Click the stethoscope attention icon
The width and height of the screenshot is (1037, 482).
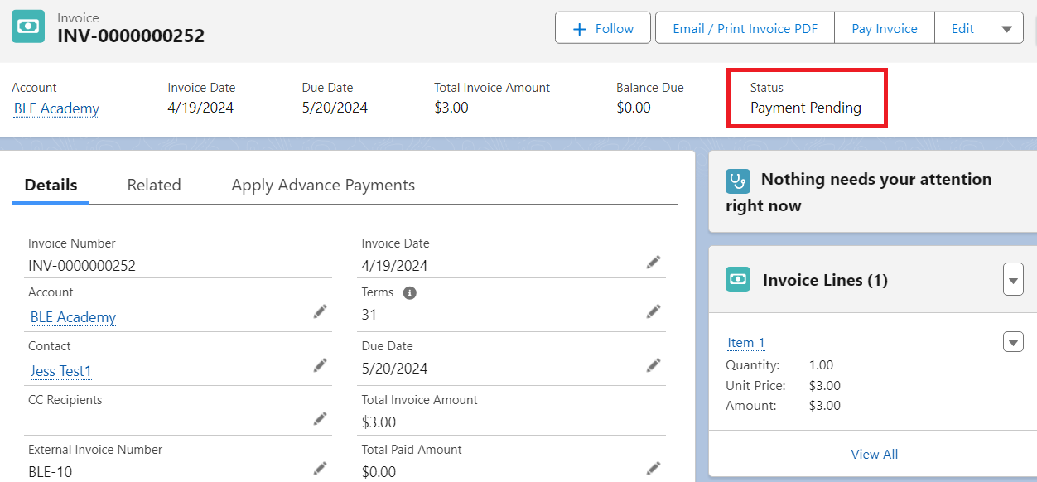(737, 181)
